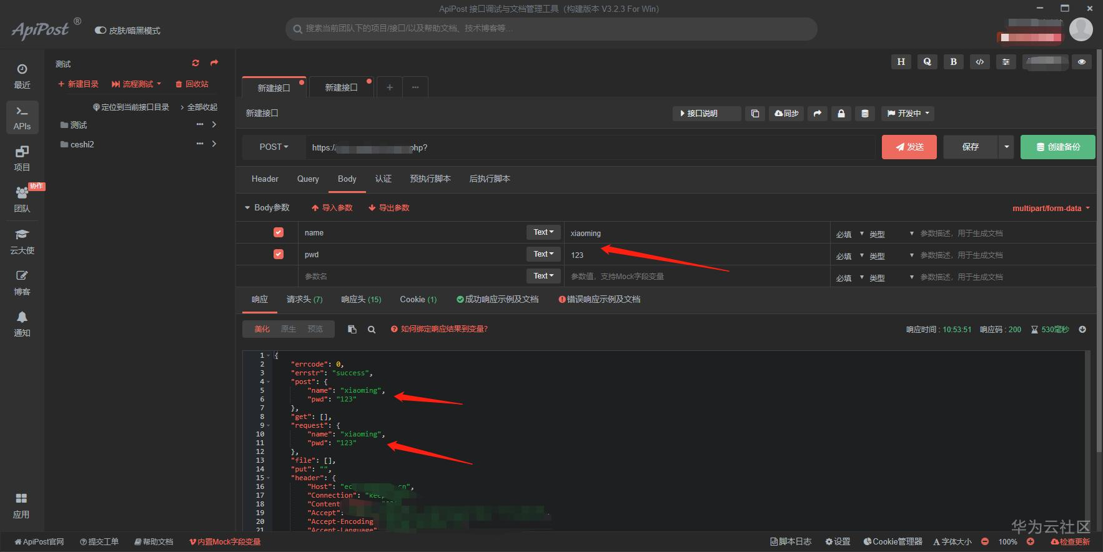Go to the 项目 projects section
This screenshot has height=552, width=1103.
22,159
